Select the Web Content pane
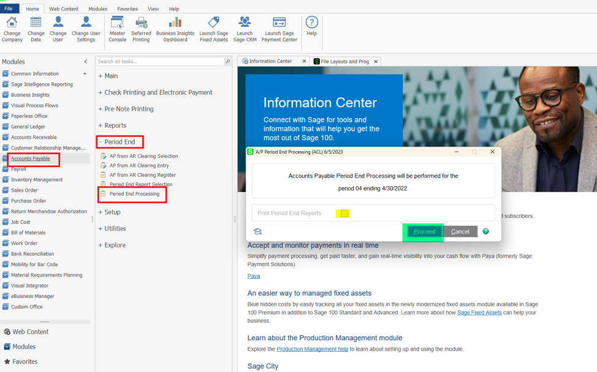 [26, 332]
